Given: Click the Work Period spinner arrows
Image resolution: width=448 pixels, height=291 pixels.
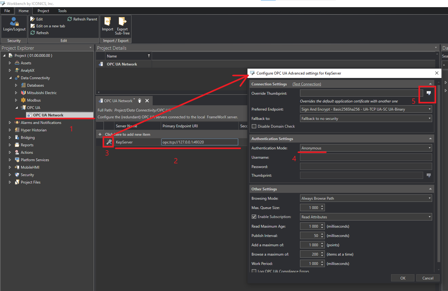Looking at the screenshot, I should [x=322, y=264].
